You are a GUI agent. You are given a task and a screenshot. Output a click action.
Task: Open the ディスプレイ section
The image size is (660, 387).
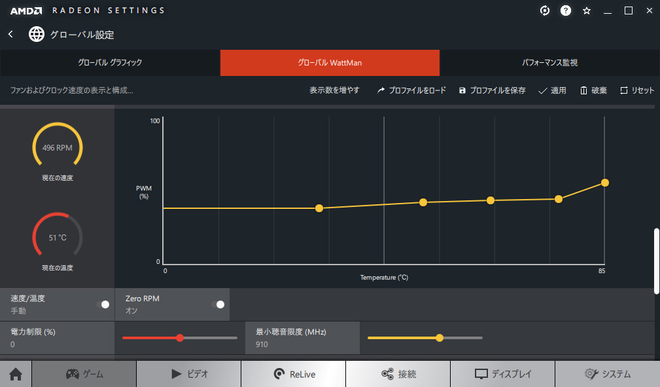coord(502,374)
